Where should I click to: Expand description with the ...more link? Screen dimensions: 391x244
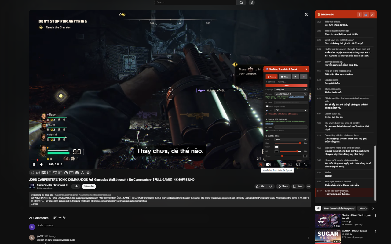pyautogui.click(x=35, y=204)
